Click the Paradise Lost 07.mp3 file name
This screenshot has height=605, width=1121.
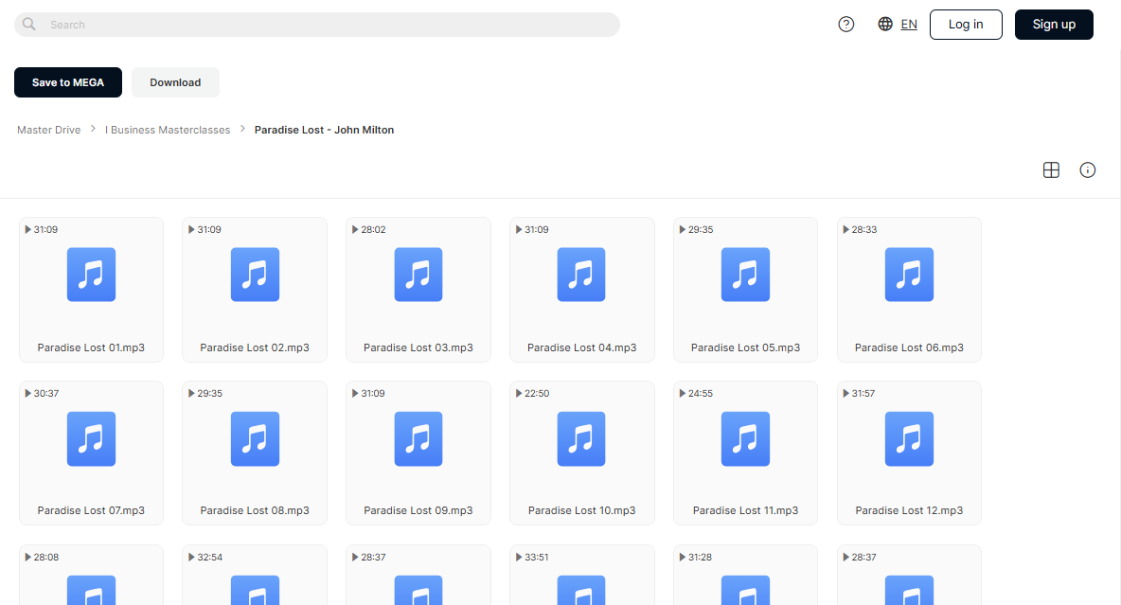coord(91,510)
